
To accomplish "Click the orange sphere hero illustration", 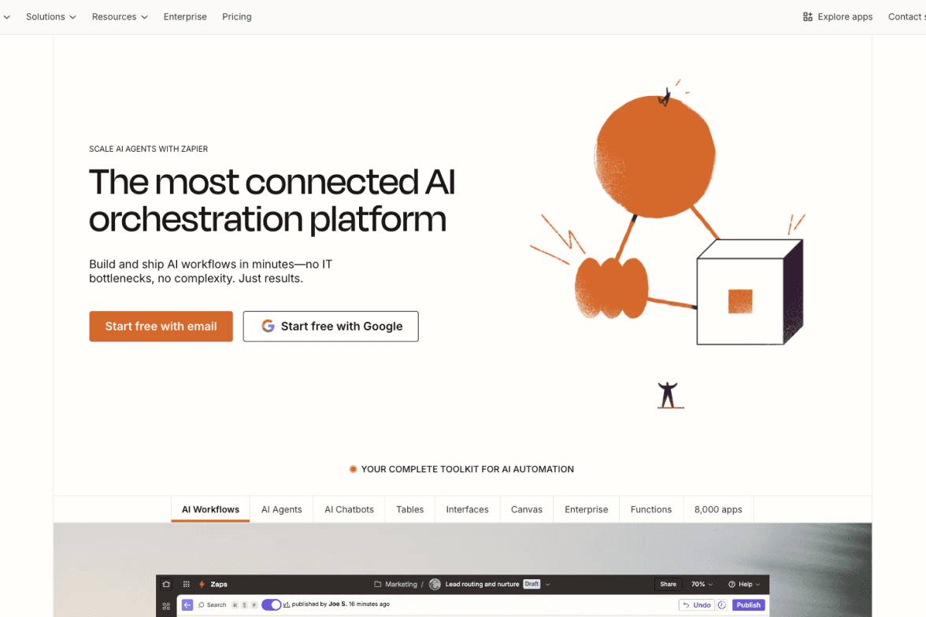I will click(x=655, y=157).
